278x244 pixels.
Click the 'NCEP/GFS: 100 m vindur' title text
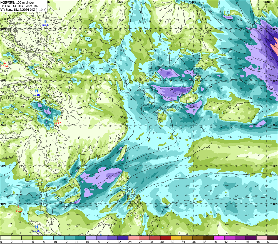(x=17, y=2)
